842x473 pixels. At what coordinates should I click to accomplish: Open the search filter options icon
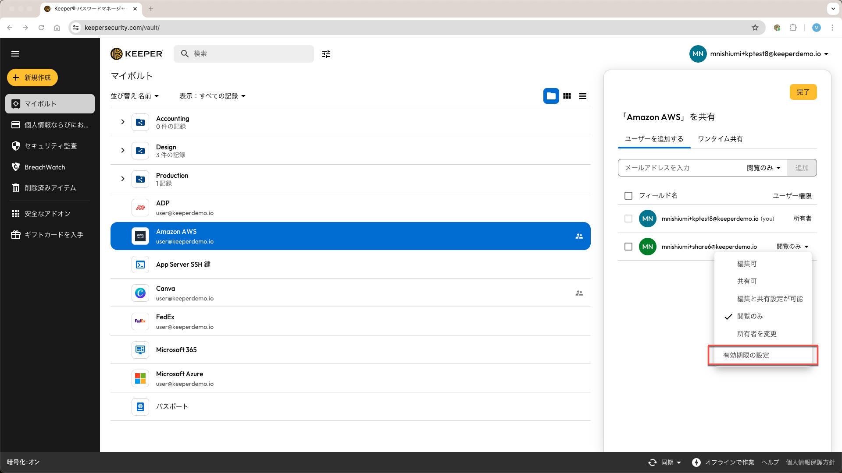tap(326, 54)
